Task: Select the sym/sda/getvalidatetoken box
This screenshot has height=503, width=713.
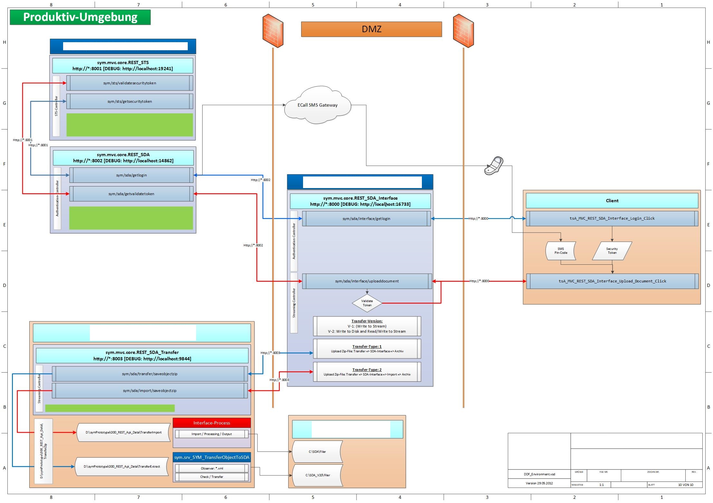Action: (x=131, y=194)
